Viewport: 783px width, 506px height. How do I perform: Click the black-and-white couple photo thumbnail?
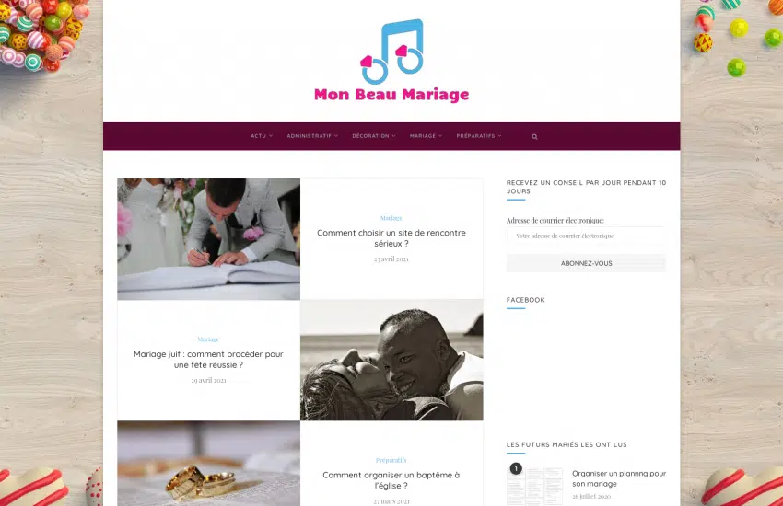tap(391, 360)
